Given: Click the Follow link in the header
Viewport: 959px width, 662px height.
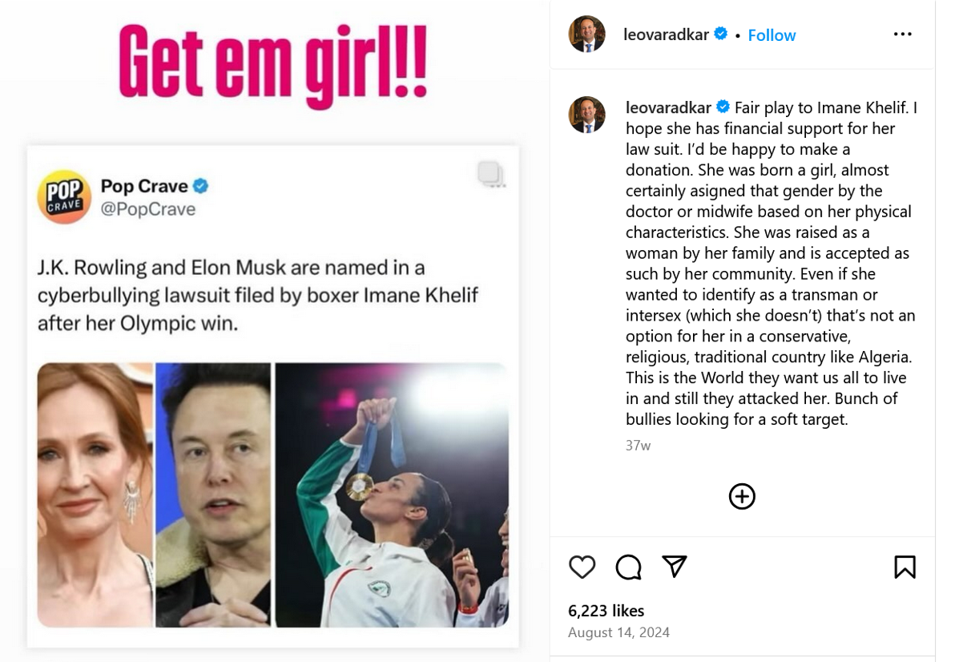Looking at the screenshot, I should [x=772, y=35].
